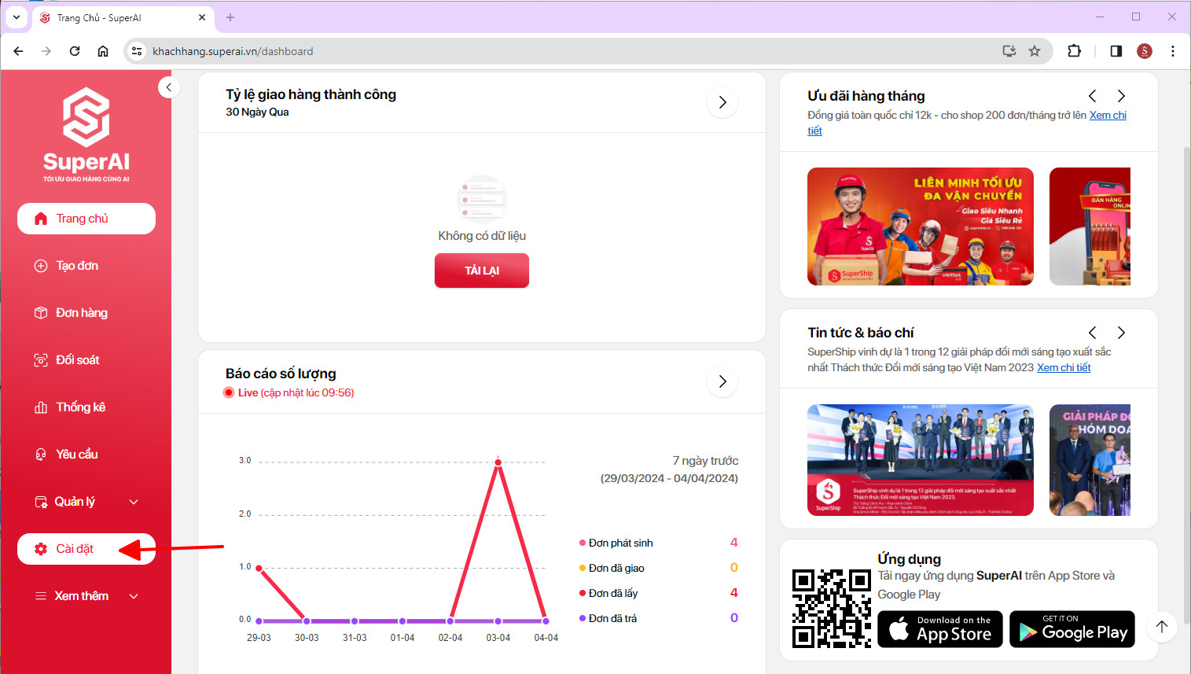
Task: Open the Liên Minh Tối Ưu promo banner
Action: [921, 227]
